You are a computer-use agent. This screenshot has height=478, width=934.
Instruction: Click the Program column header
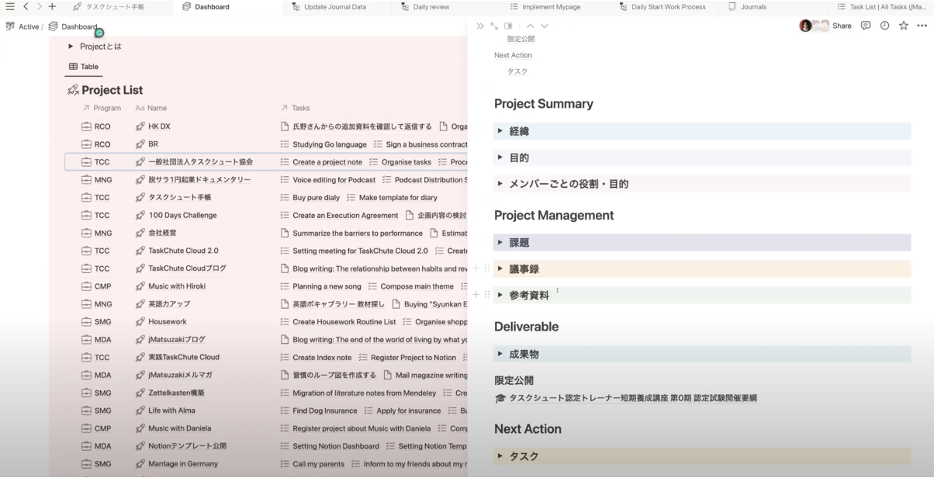[x=102, y=108]
